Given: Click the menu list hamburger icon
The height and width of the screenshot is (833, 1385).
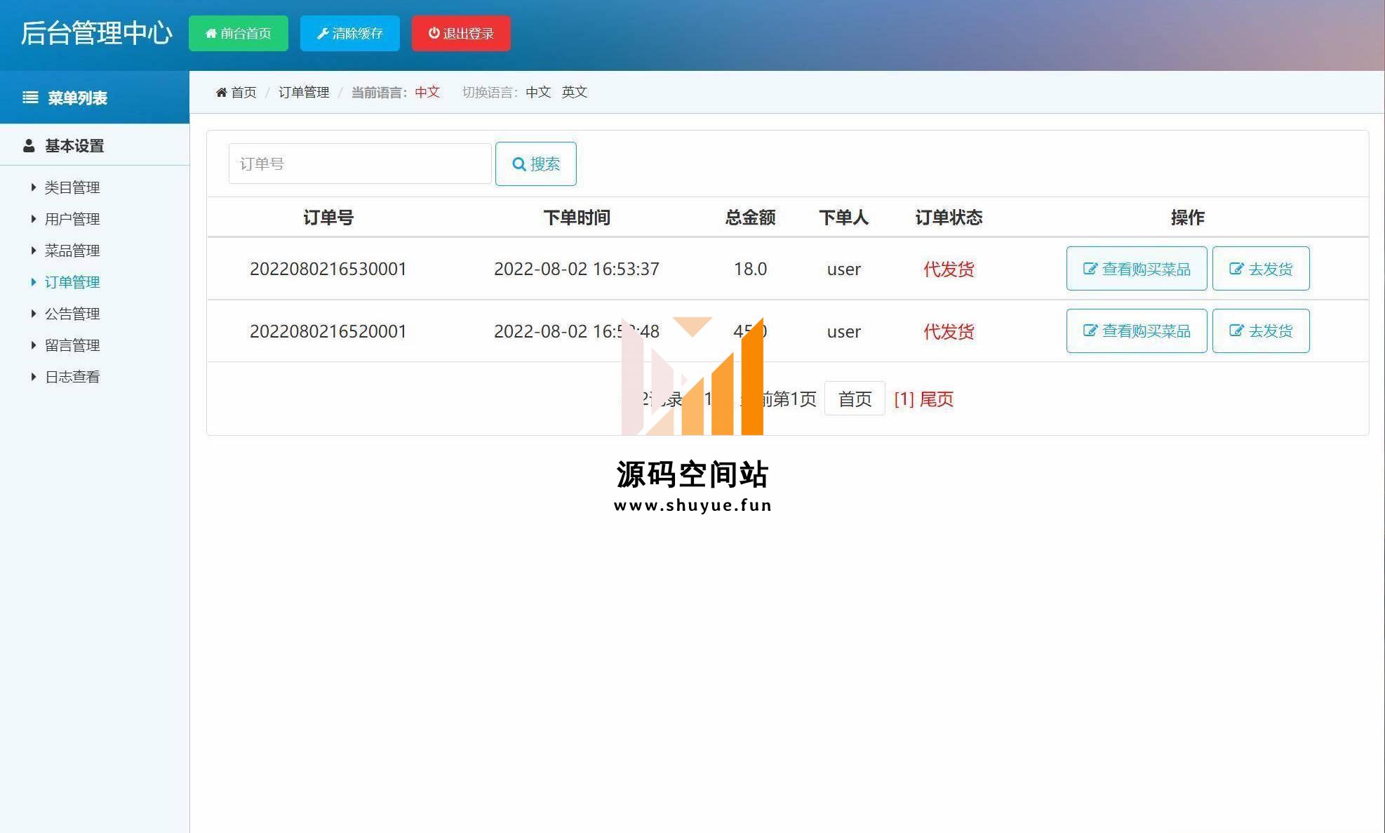Looking at the screenshot, I should [30, 98].
